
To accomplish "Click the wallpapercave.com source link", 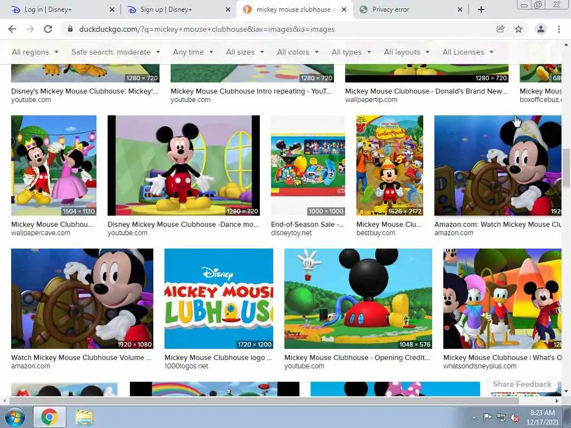I will click(40, 233).
